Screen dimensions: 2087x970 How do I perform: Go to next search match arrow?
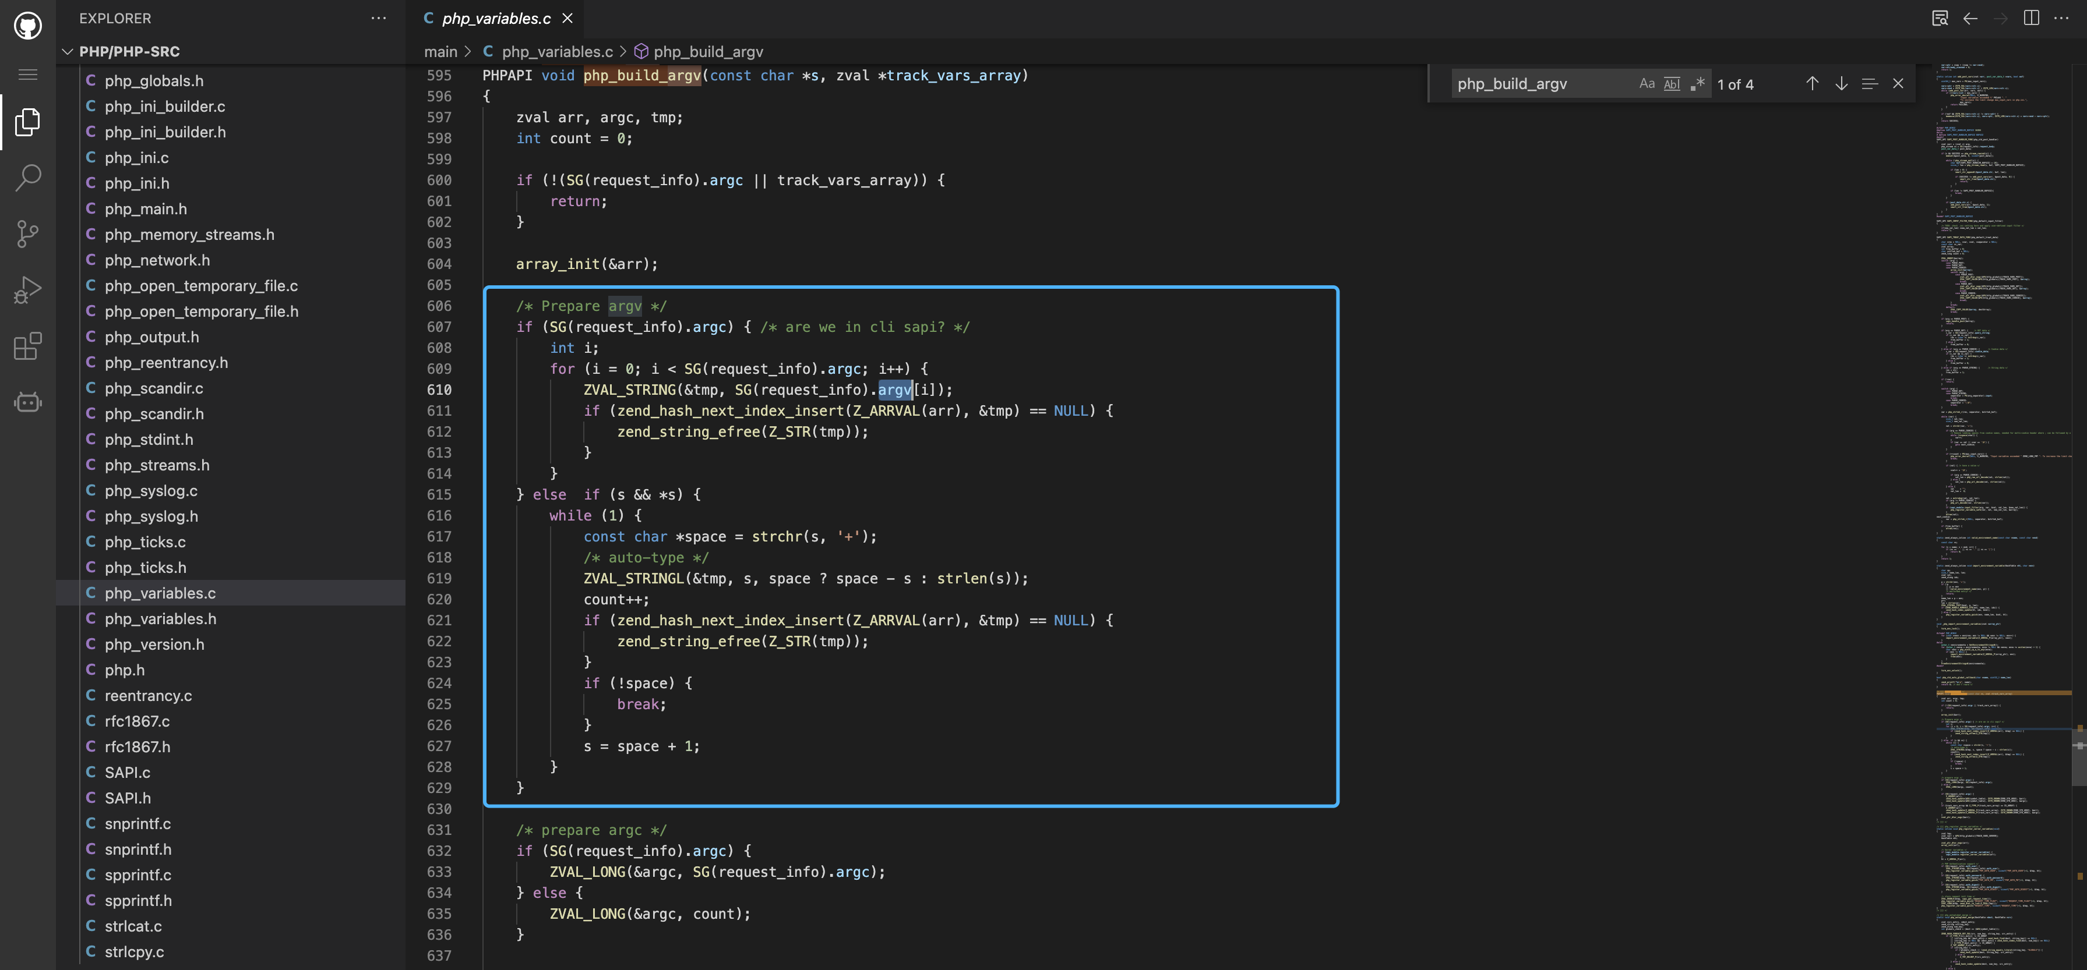[x=1841, y=83]
